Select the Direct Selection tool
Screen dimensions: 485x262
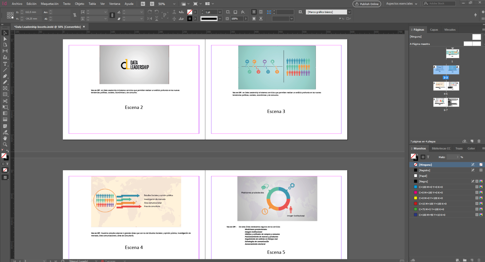(5, 39)
